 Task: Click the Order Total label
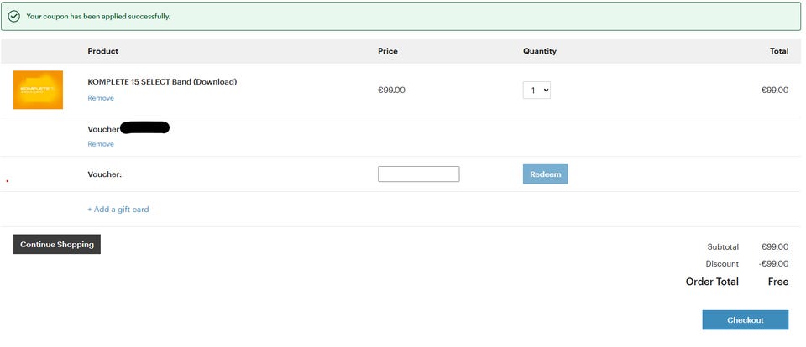click(x=712, y=282)
